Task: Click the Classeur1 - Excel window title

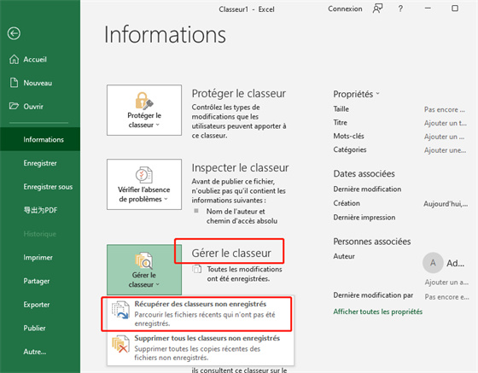Action: click(x=247, y=9)
